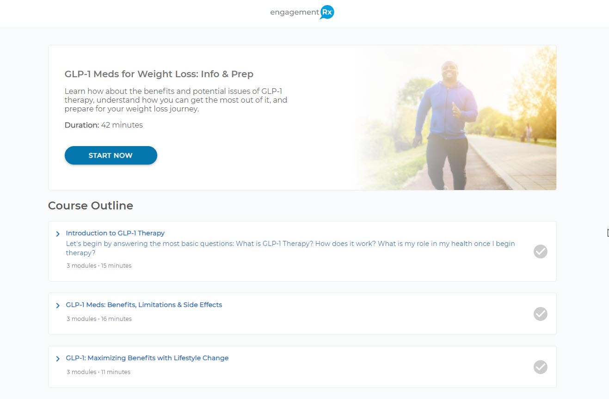
Task: Click the 3 modules • 15 minutes label
Action: (99, 266)
